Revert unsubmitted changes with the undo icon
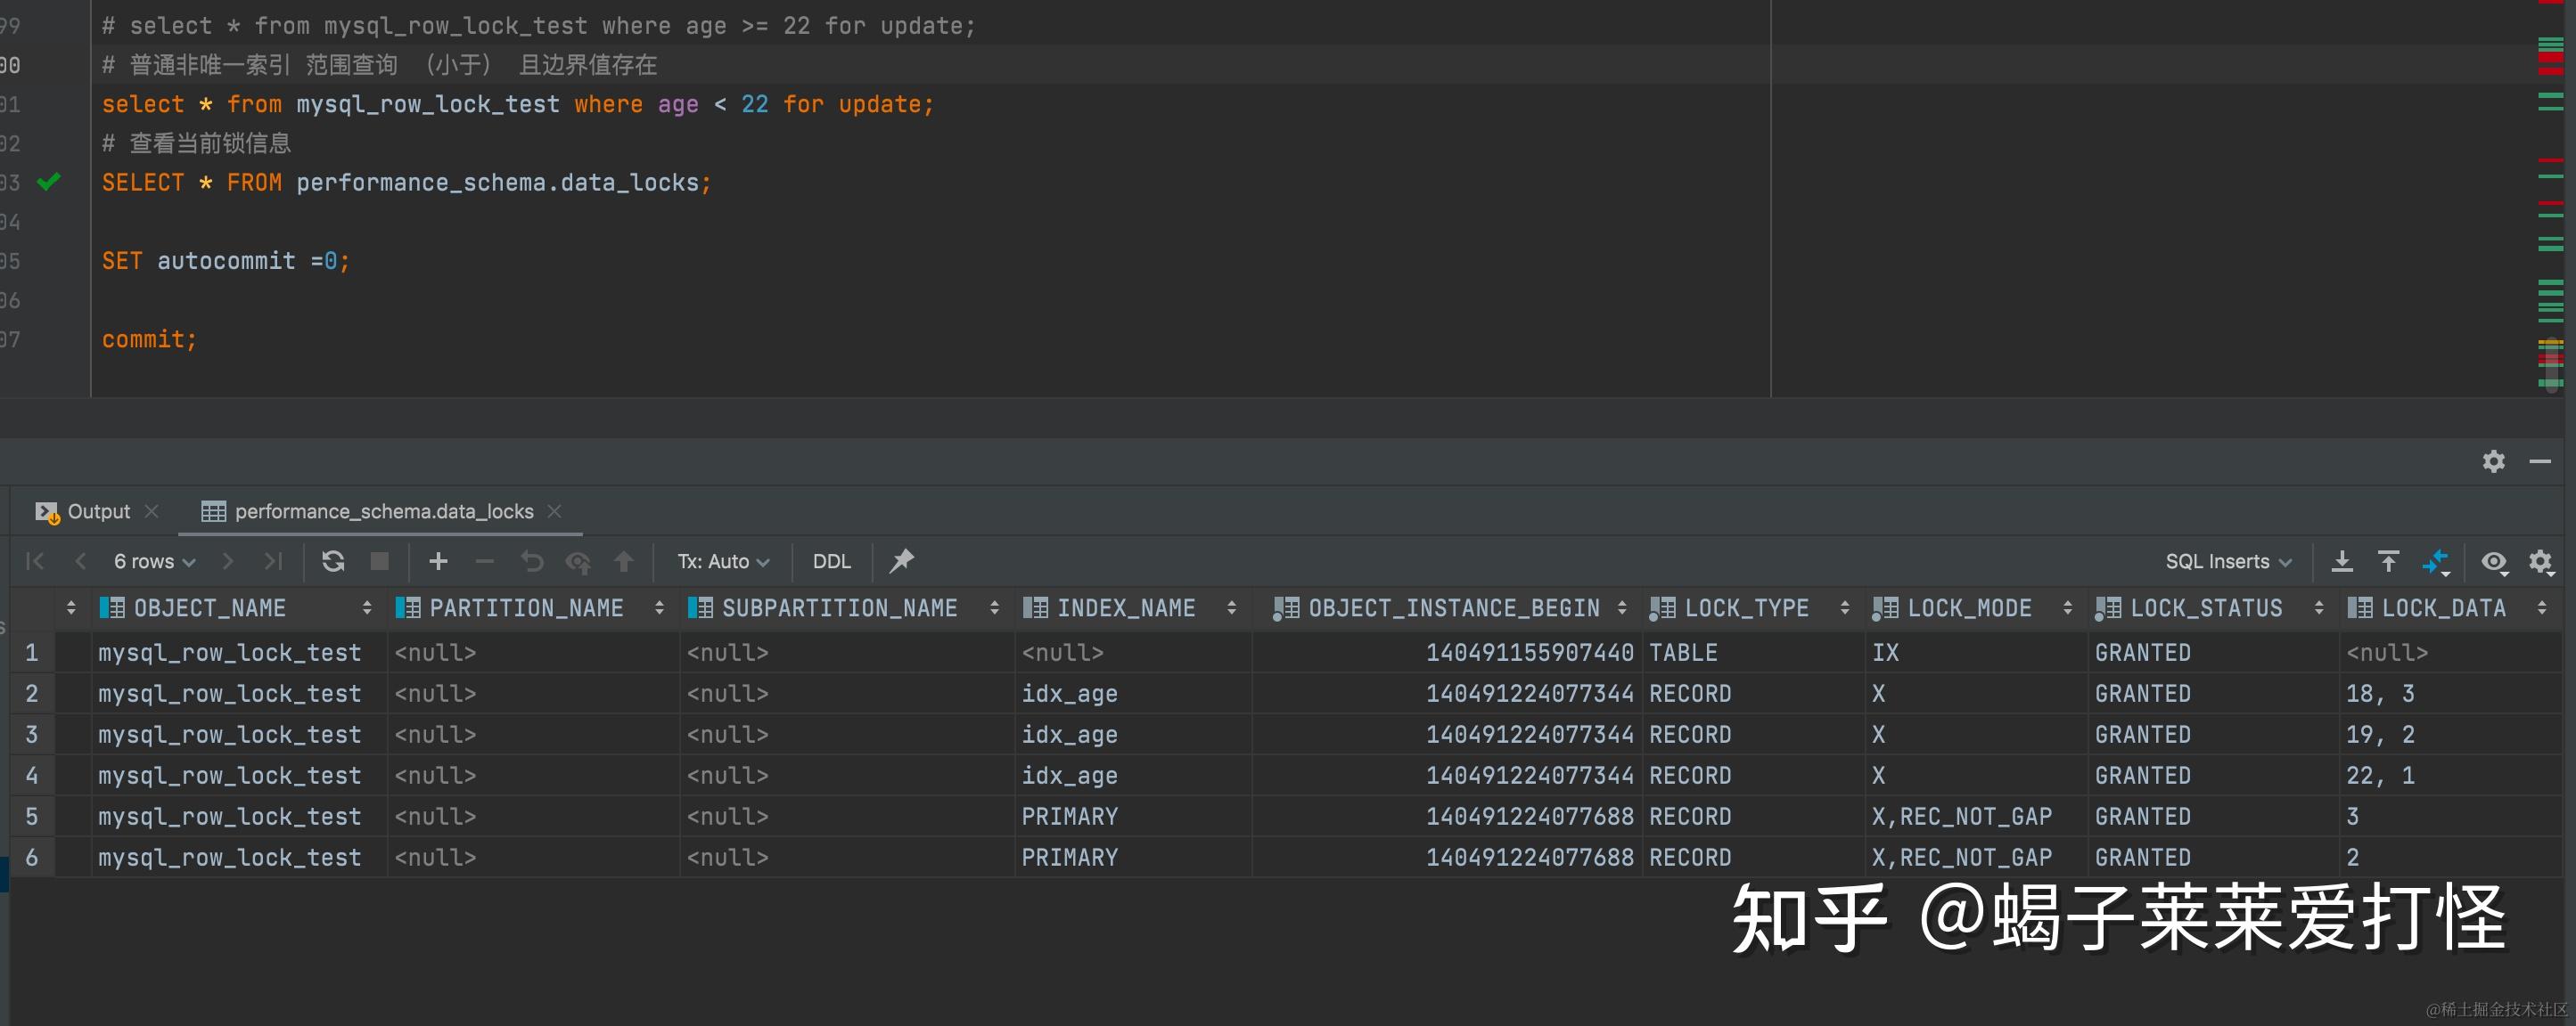Screen dimensions: 2576x1026 tap(532, 561)
